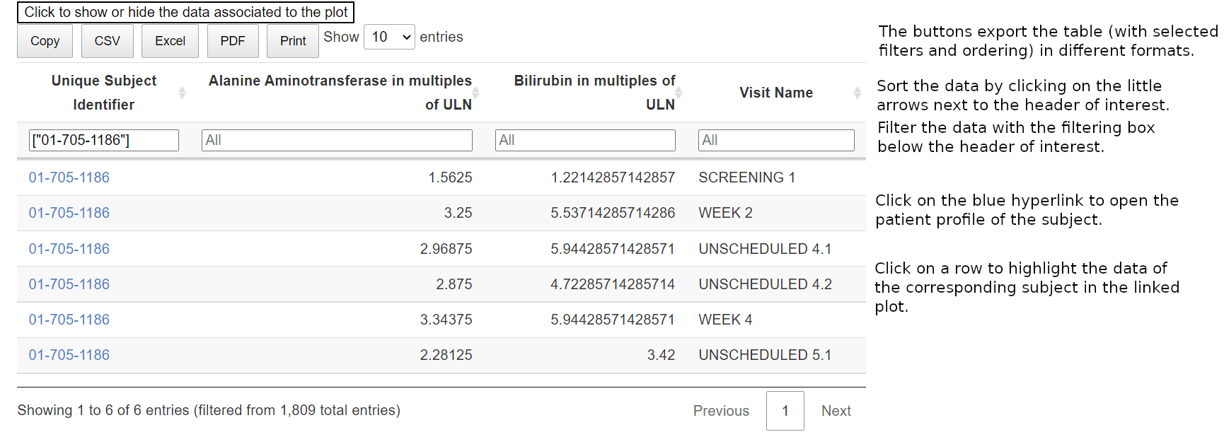Click the Alanine Aminotransferase filter box
Viewport: 1224px width, 437px height.
pos(337,140)
